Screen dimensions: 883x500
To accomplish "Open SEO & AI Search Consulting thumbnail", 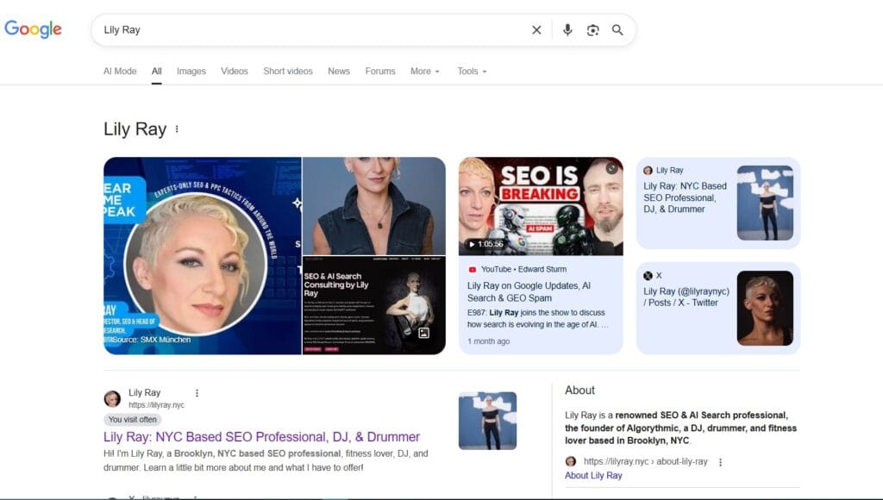I will (x=374, y=305).
